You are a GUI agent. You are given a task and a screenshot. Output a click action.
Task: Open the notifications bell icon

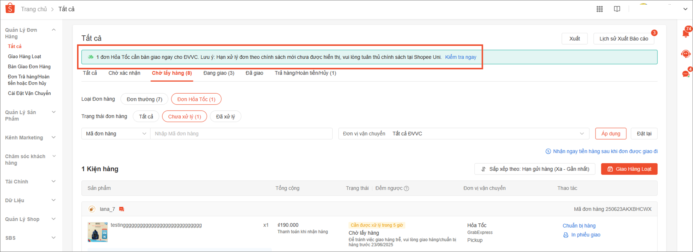[x=686, y=34]
